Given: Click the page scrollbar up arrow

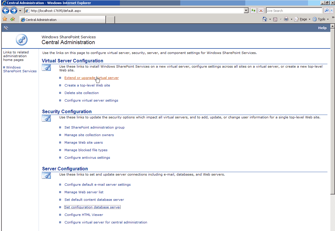Looking at the screenshot, I should click(x=332, y=26).
